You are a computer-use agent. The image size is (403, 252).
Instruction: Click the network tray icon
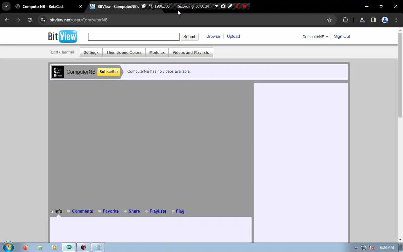coord(364,248)
